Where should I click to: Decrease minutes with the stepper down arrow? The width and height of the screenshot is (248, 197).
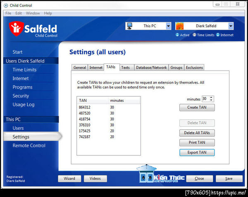click(211, 100)
